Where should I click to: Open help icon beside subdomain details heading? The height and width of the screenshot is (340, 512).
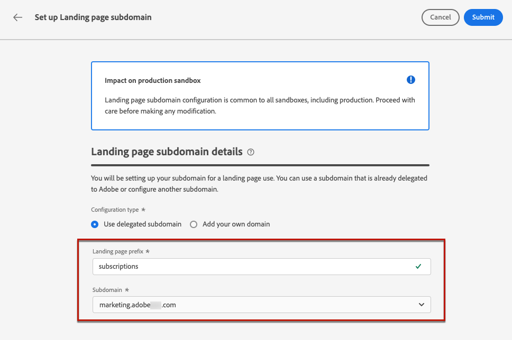[251, 152]
